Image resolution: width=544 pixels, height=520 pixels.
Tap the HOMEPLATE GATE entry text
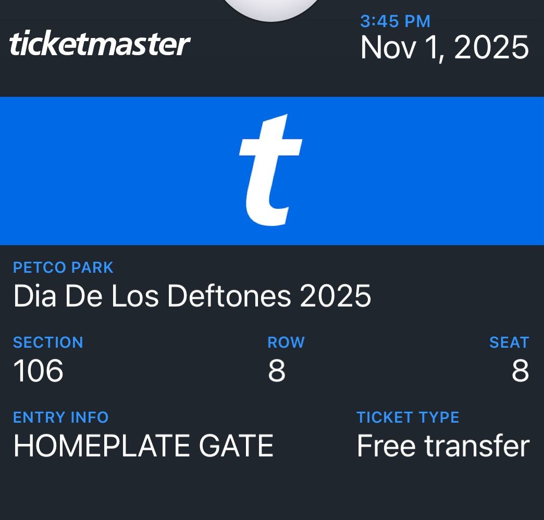pyautogui.click(x=143, y=446)
